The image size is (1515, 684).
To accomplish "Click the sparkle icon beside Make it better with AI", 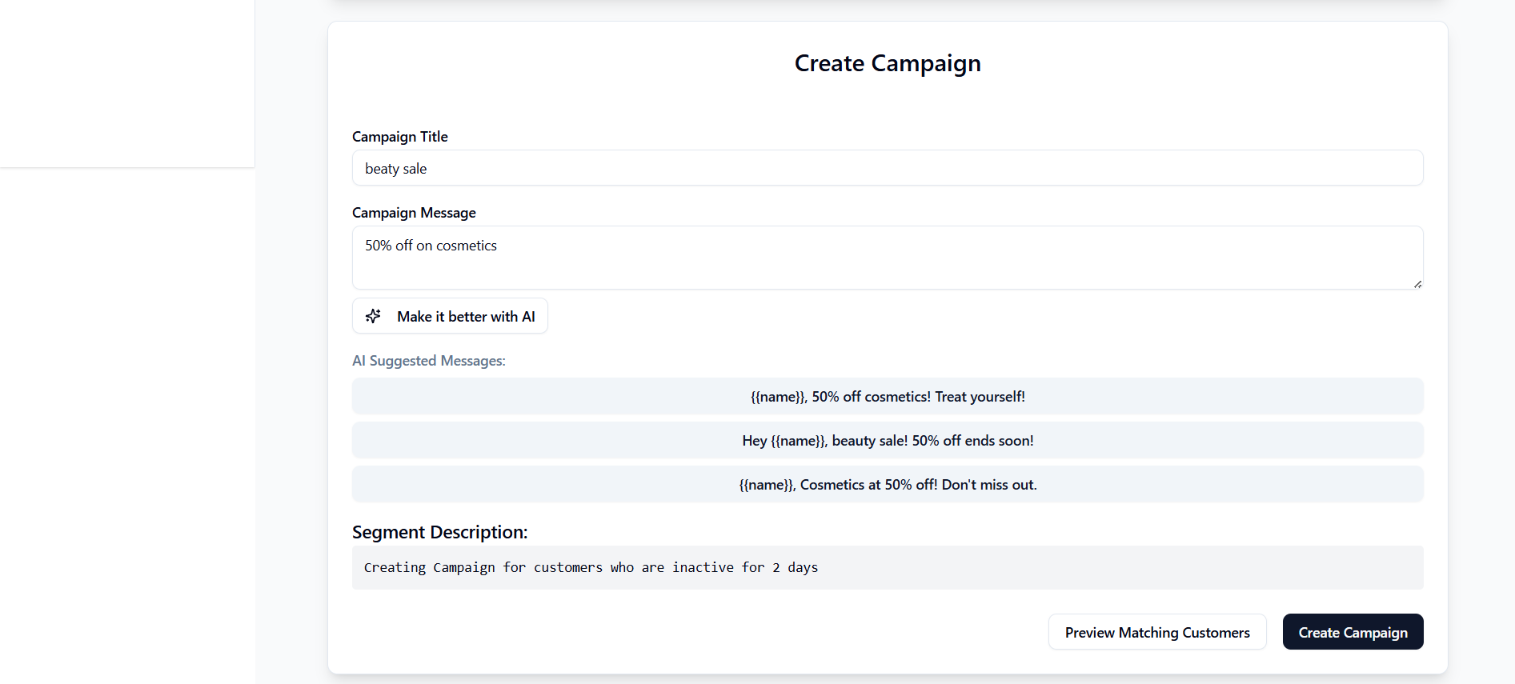I will 373,316.
